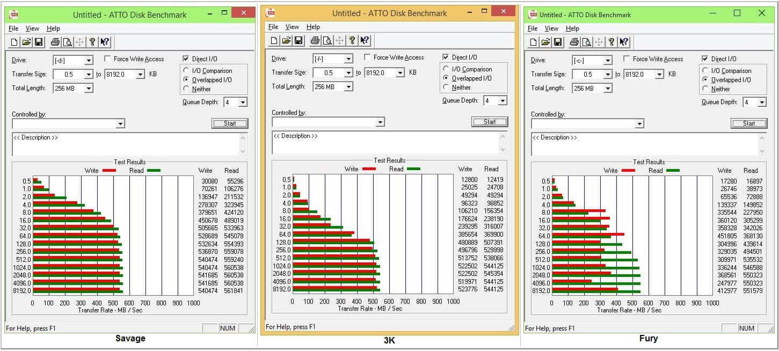This screenshot has width=779, height=351.
Task: Enable Force Write Access in Savage window
Action: 108,59
